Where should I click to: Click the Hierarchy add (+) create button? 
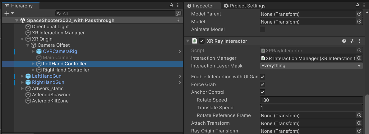click(x=7, y=13)
